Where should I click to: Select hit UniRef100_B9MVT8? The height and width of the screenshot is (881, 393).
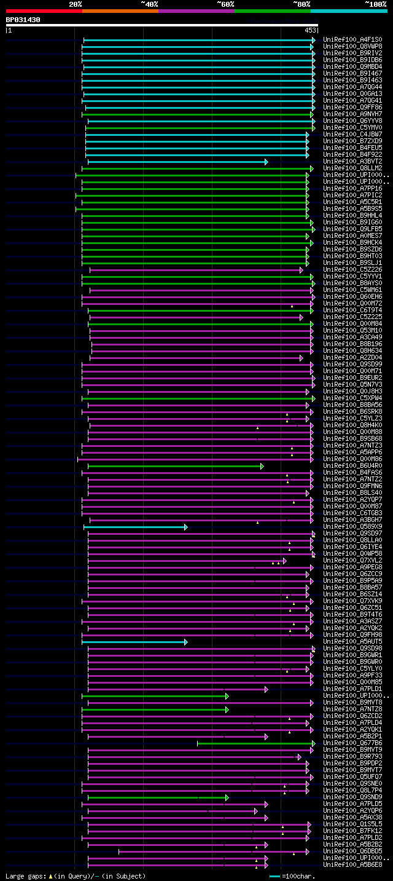pos(352,702)
